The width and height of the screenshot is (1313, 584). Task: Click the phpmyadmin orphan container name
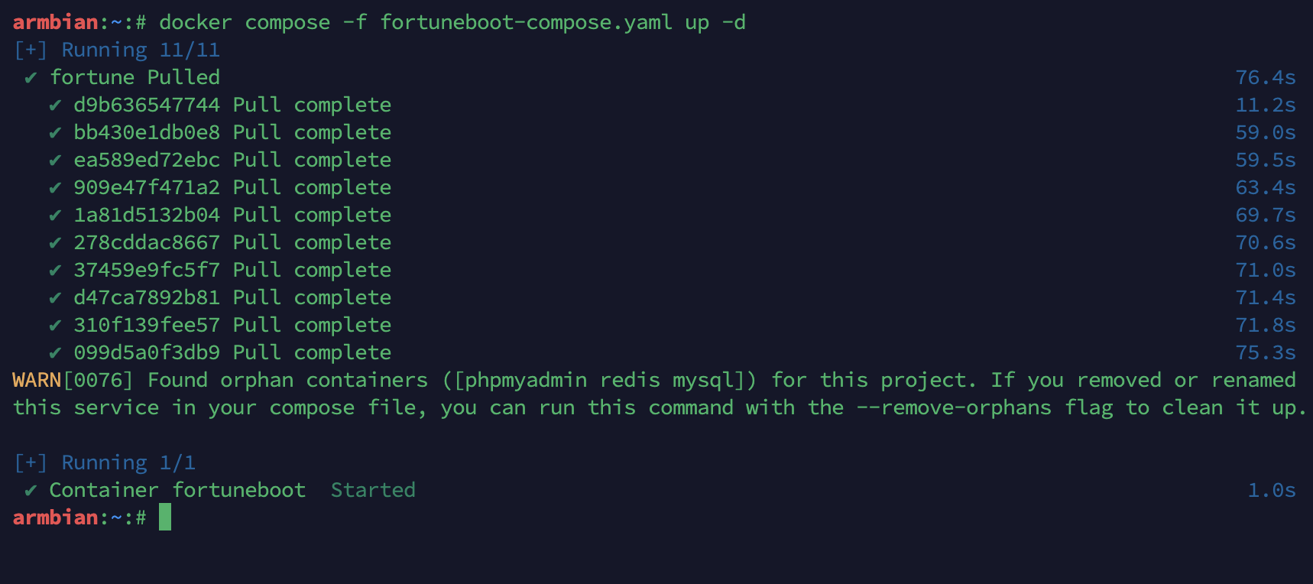(526, 381)
